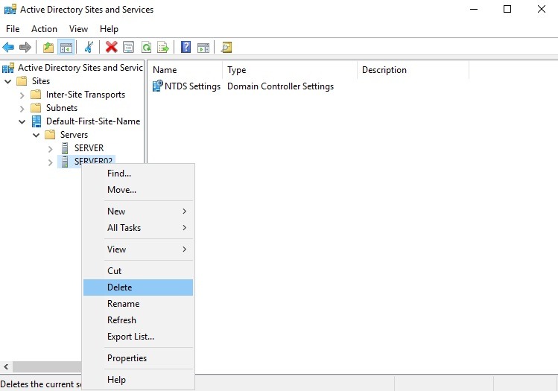Go up one level with folder icon
This screenshot has height=391, width=558.
48,47
